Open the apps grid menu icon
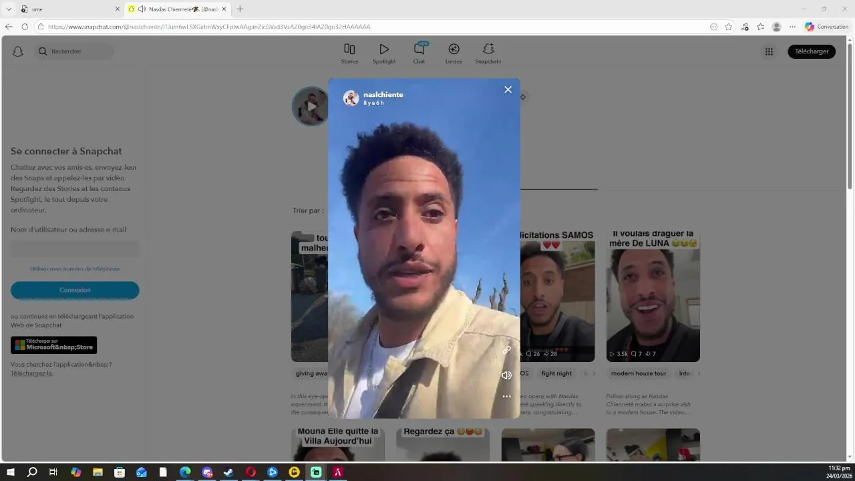The height and width of the screenshot is (481, 855). 769,51
